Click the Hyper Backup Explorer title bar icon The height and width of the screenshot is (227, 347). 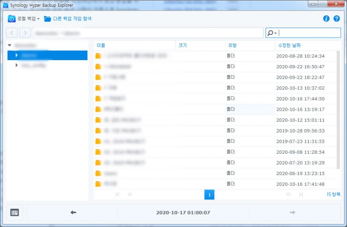(x=5, y=5)
